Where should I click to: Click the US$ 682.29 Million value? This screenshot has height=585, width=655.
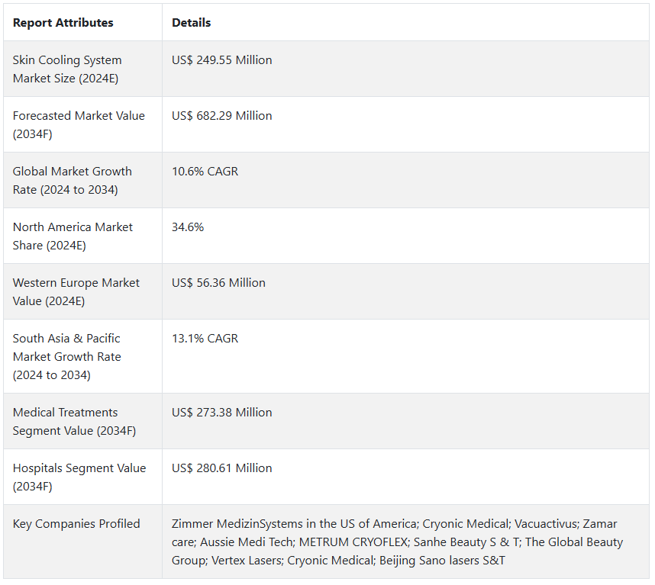(x=221, y=116)
